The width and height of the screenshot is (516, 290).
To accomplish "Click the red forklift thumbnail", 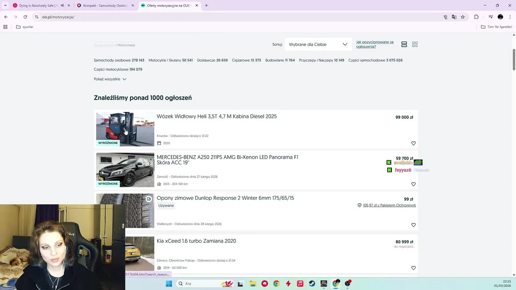I will tap(125, 129).
